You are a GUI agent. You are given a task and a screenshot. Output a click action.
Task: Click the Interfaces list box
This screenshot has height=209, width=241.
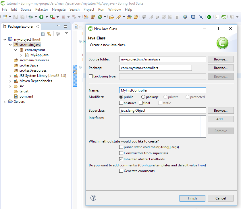click(x=163, y=127)
